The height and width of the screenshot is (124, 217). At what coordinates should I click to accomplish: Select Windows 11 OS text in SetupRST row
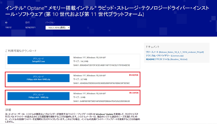click(90, 57)
